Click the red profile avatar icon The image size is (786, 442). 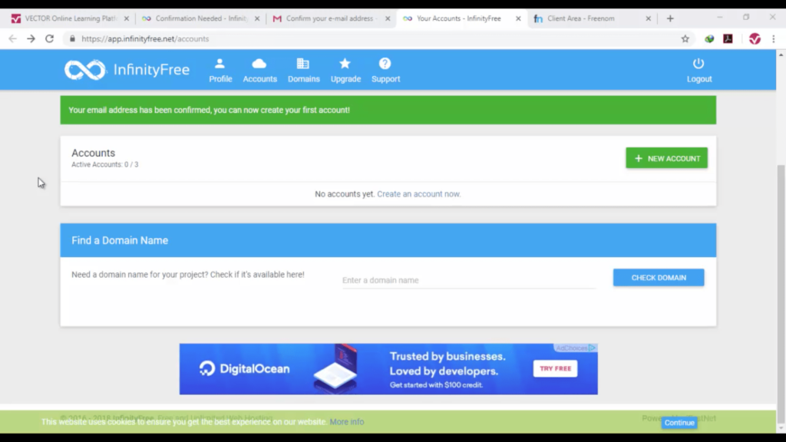(755, 38)
